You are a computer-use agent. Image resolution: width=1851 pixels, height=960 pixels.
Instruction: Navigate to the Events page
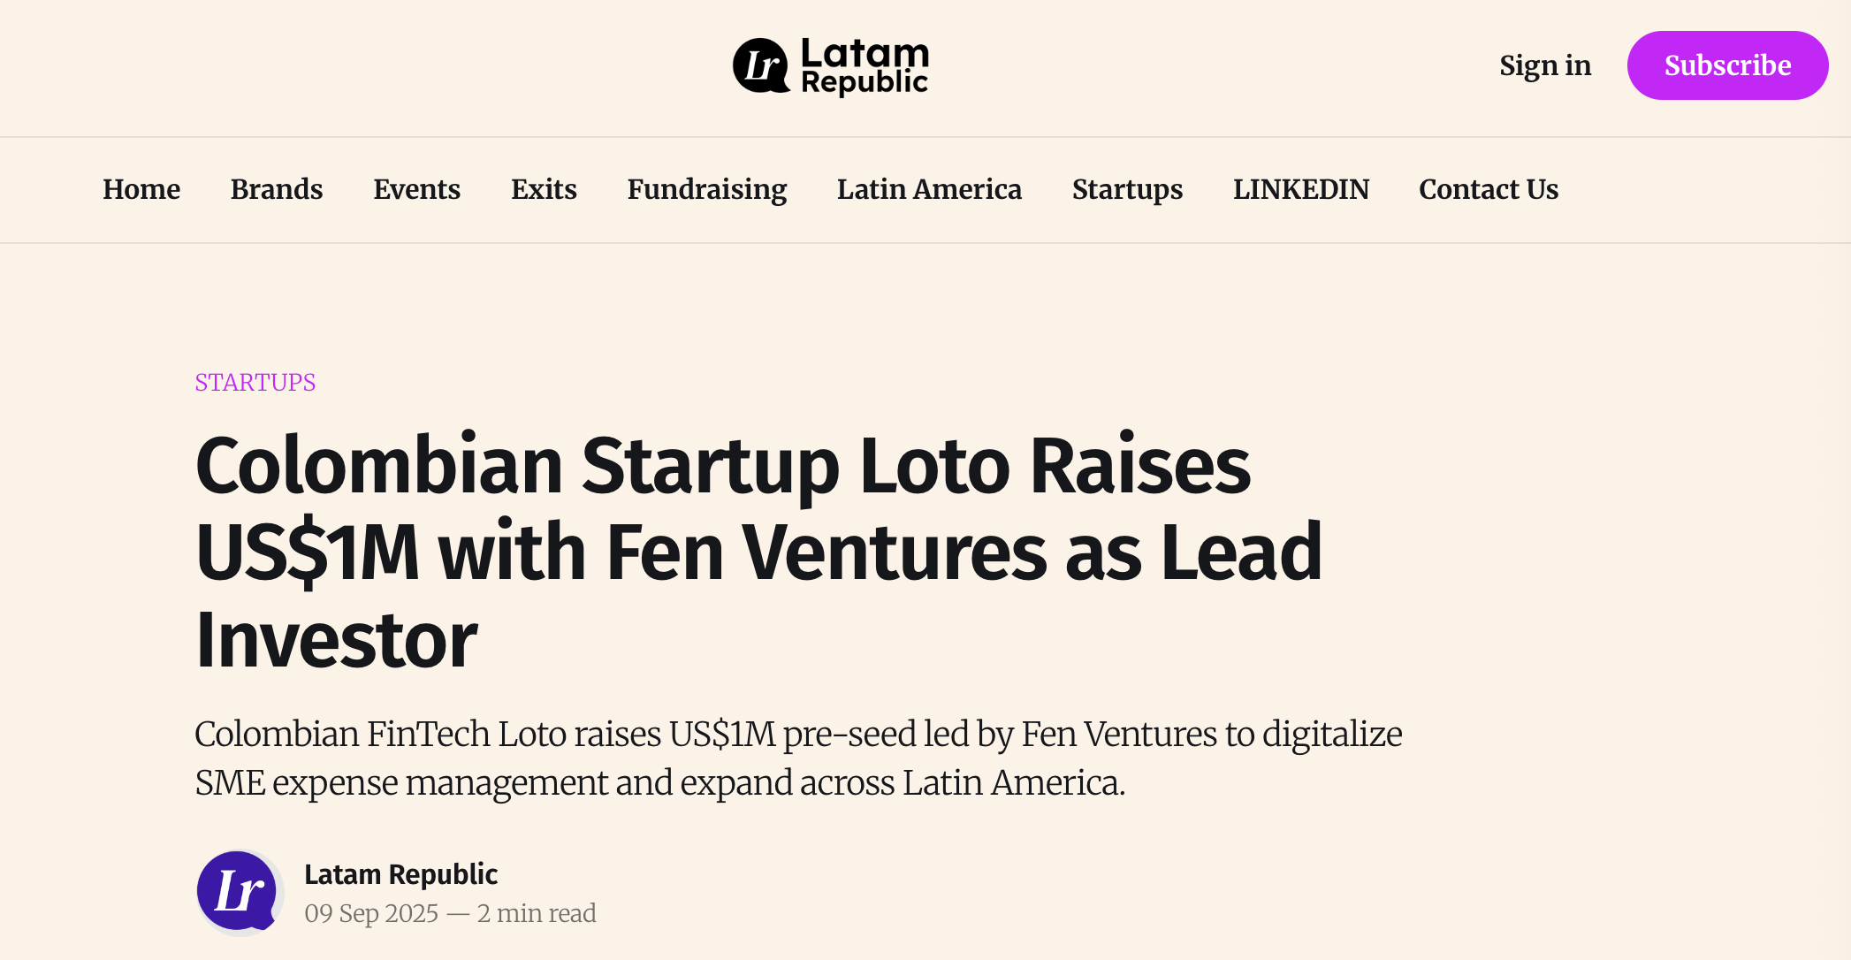pyautogui.click(x=416, y=189)
